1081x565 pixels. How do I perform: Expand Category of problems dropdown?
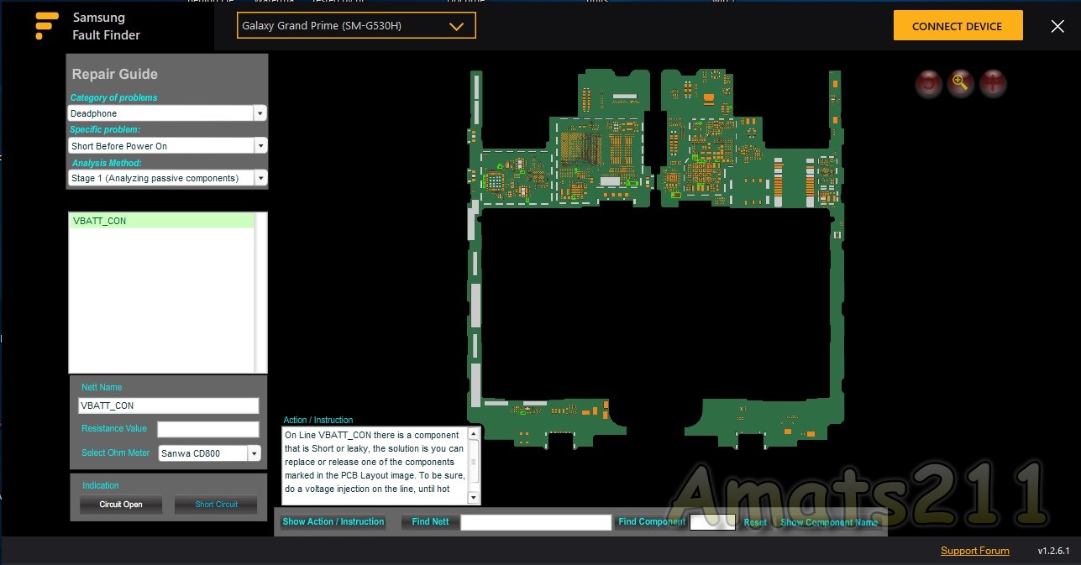pyautogui.click(x=260, y=113)
